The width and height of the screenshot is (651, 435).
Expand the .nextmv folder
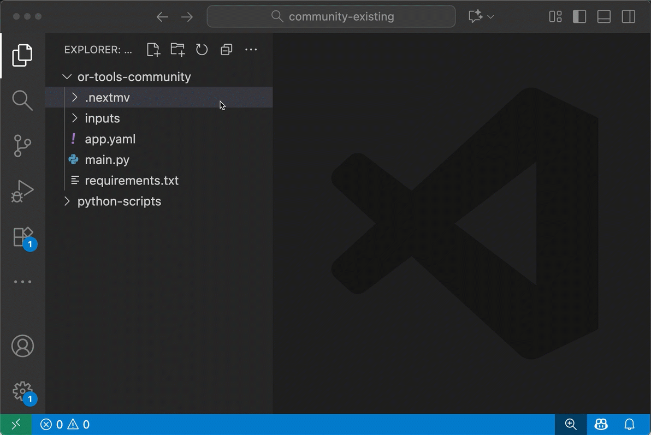159,98
